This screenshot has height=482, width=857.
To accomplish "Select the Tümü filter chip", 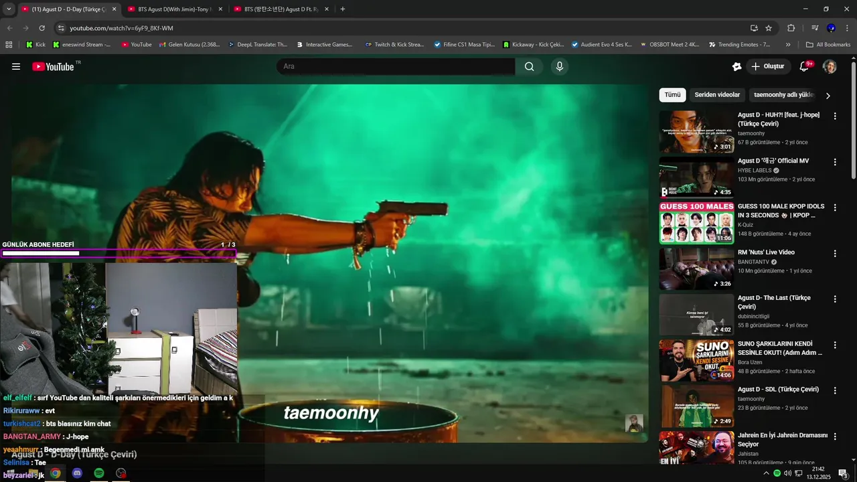I will tap(672, 95).
